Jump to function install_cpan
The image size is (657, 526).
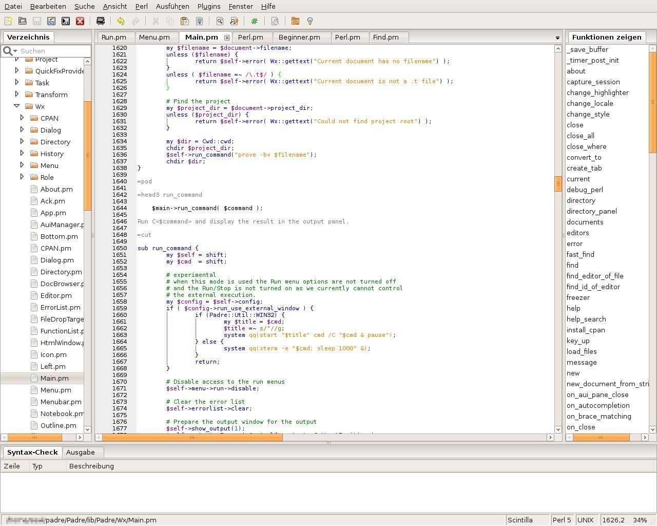point(586,330)
